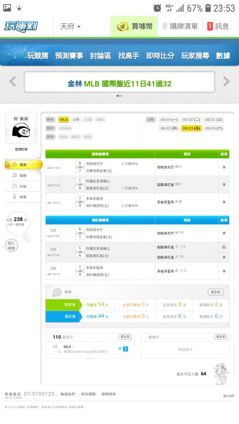Select the 其他 sport category label
239x424 pixels.
pos(51,137)
